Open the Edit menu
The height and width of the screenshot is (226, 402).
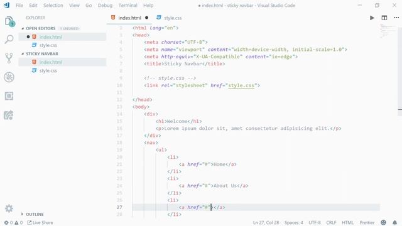pos(33,6)
